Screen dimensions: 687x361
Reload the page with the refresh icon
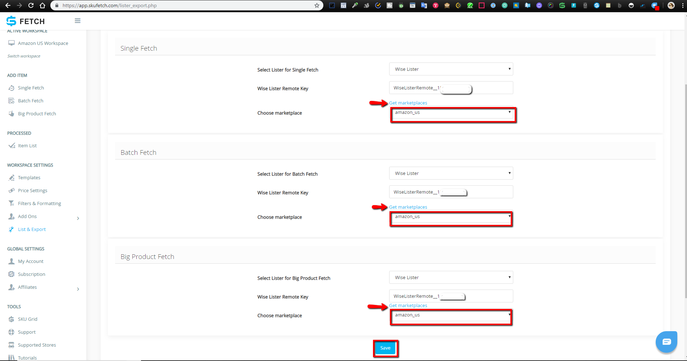(31, 5)
